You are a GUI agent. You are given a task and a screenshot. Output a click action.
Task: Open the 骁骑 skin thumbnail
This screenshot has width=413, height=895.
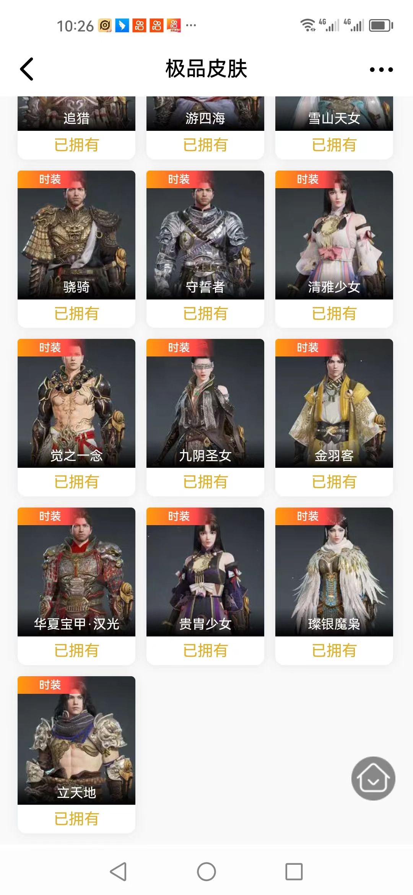tap(76, 235)
